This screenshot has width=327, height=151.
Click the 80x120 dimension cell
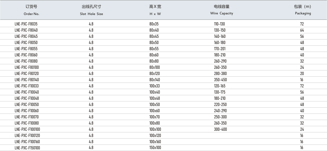[155, 73]
